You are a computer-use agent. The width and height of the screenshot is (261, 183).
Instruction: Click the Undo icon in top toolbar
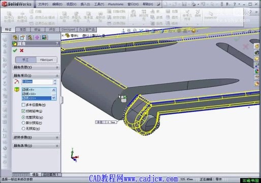pyautogui.click(x=203, y=4)
